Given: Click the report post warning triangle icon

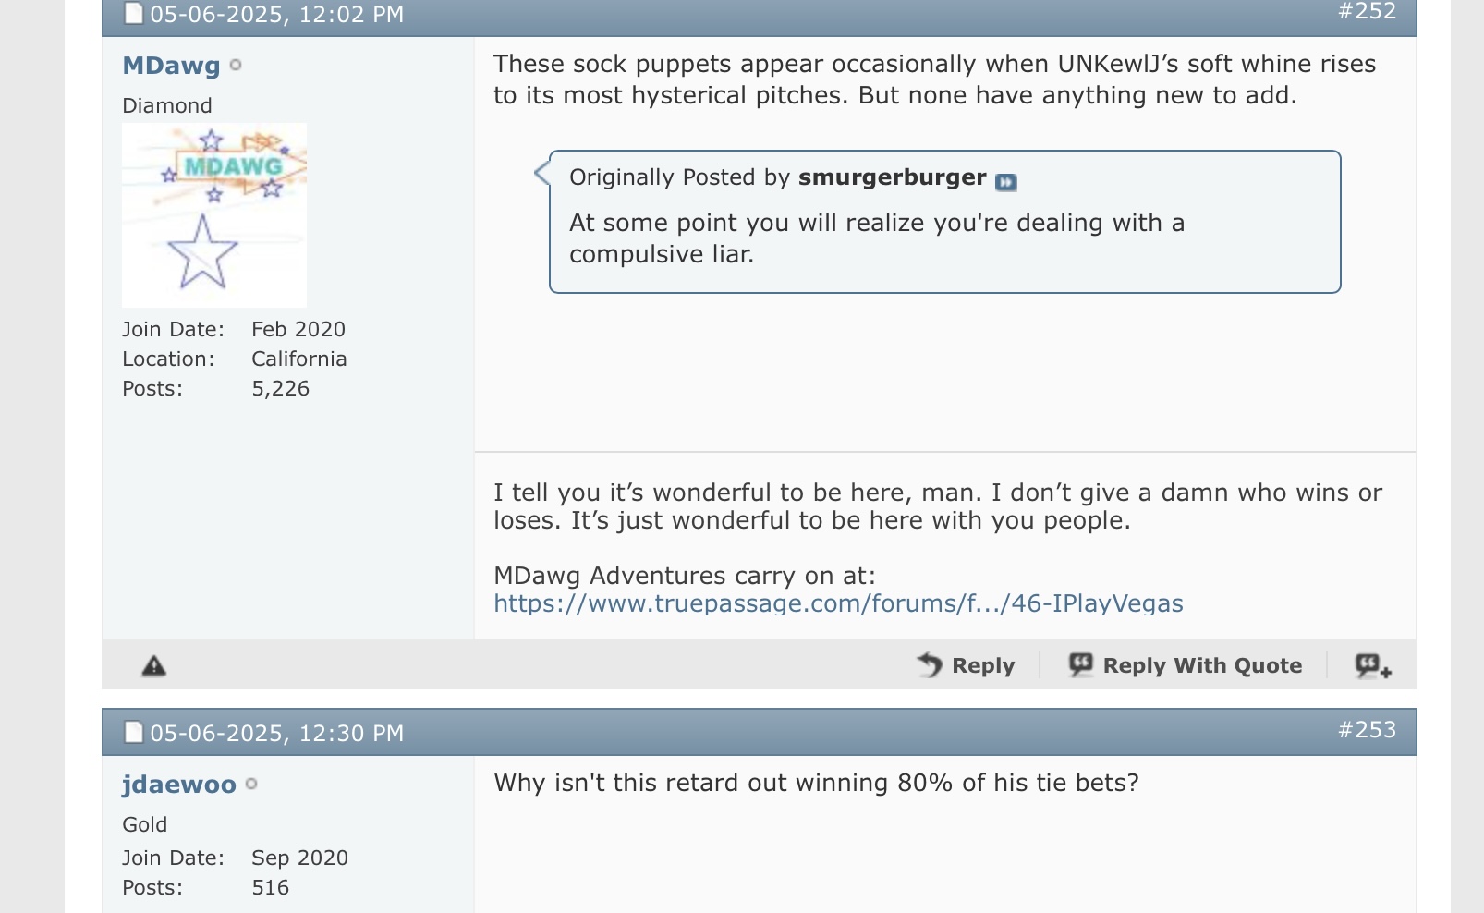Looking at the screenshot, I should click(153, 665).
